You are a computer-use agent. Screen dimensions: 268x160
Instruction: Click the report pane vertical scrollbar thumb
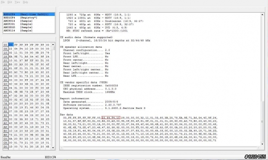[x=262, y=121]
